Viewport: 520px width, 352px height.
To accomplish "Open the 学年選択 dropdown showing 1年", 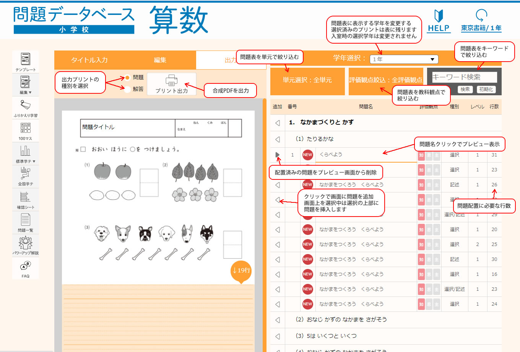I will click(x=404, y=59).
